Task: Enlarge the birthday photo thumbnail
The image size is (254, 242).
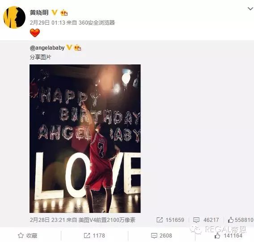Action: (85, 139)
